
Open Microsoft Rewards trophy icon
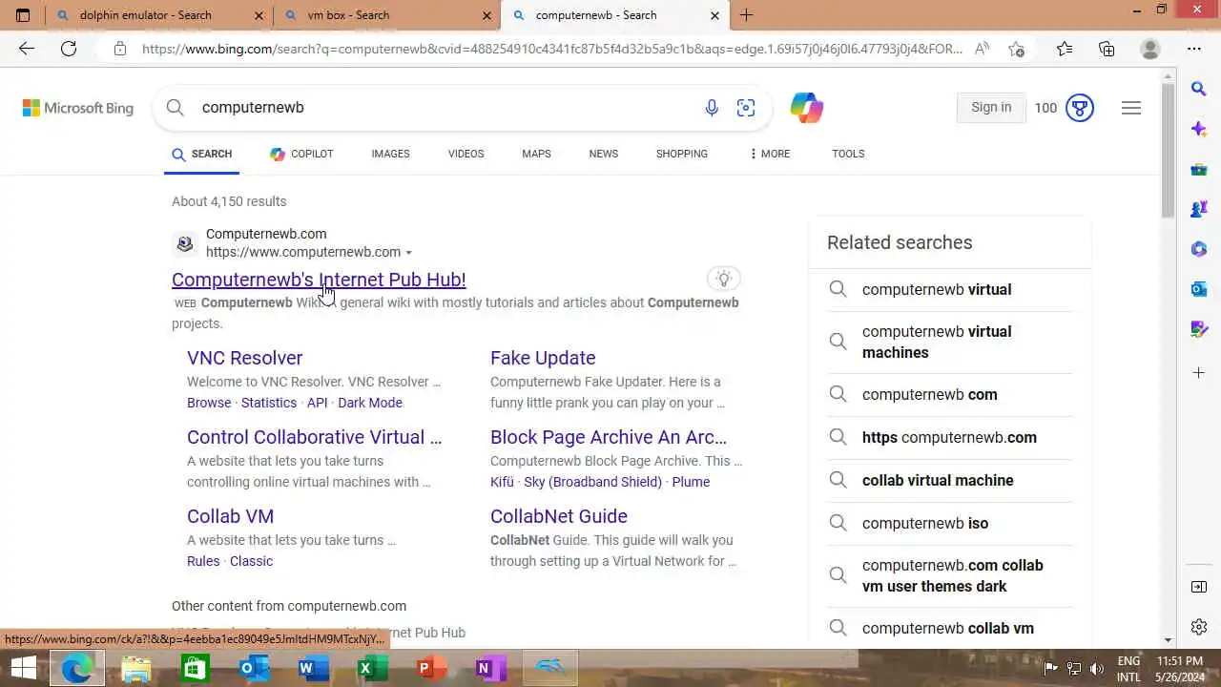point(1080,108)
